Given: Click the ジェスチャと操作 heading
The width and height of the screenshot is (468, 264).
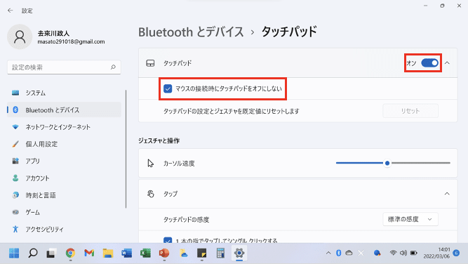Looking at the screenshot, I should (159, 140).
